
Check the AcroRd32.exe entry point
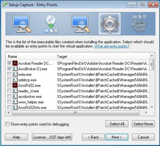point(9,85)
